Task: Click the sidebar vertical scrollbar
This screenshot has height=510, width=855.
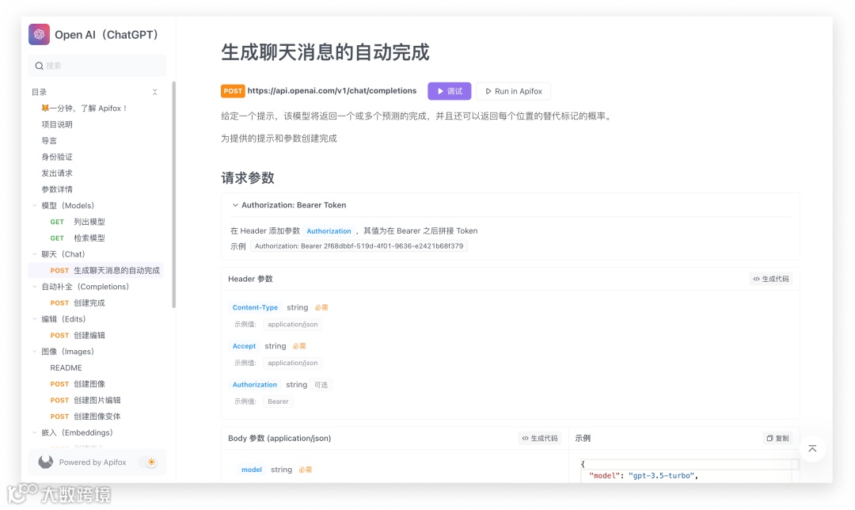Action: (174, 195)
